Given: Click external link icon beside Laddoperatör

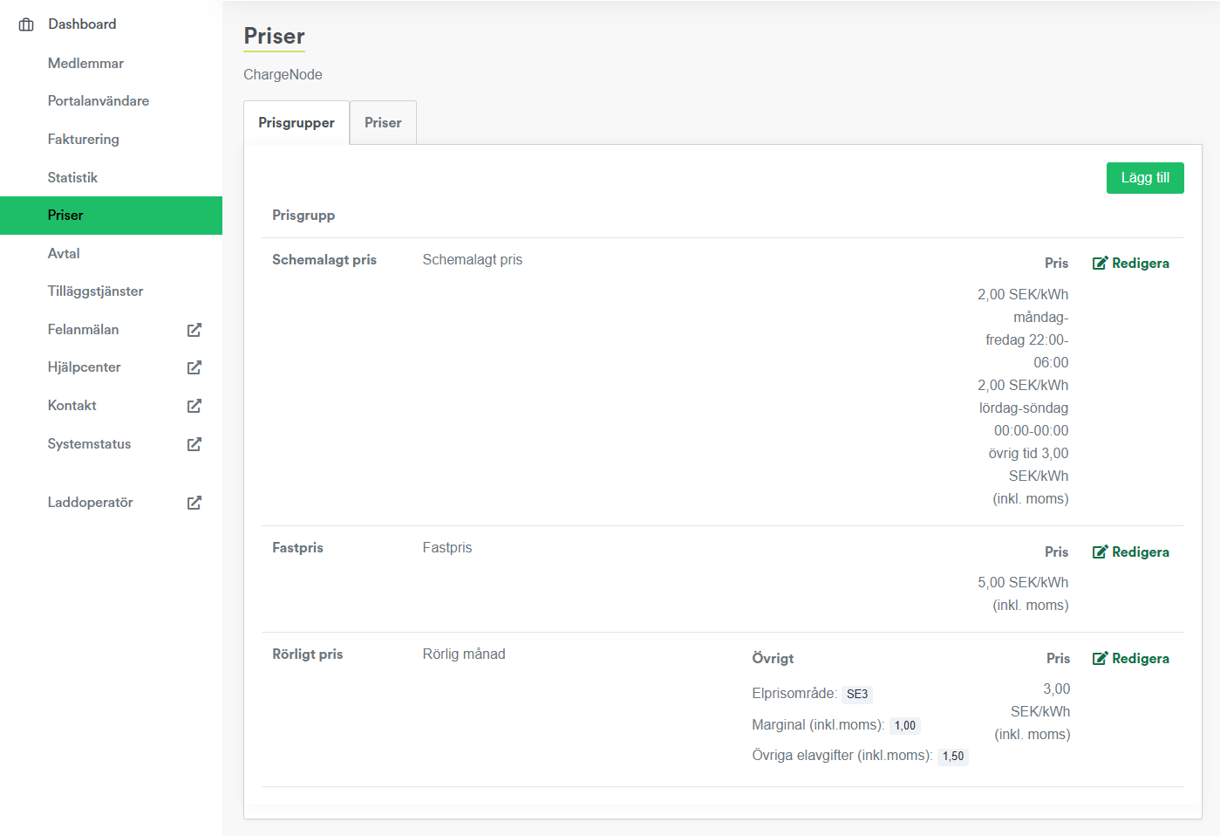Looking at the screenshot, I should 194,503.
